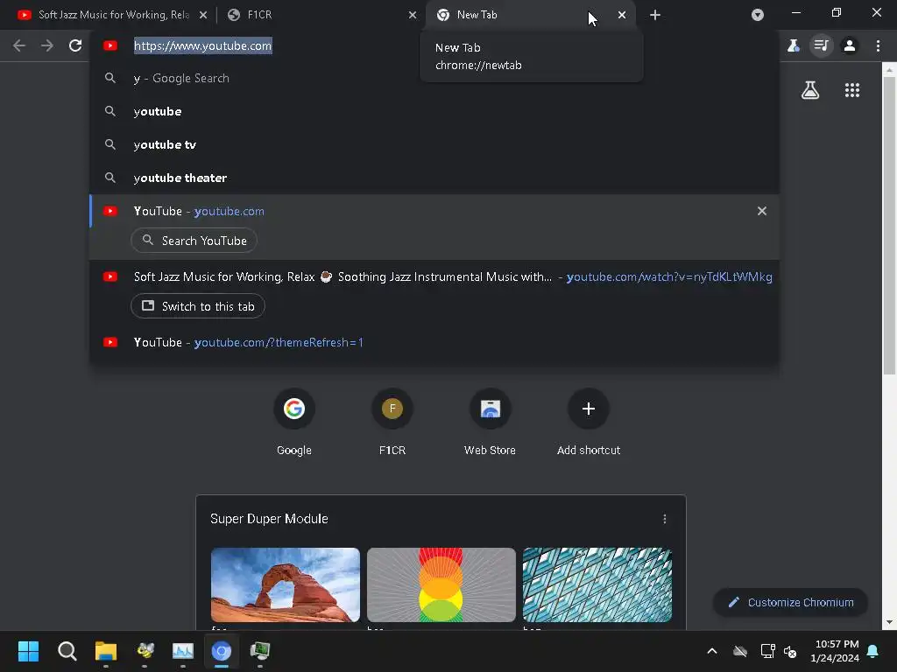Open the colorful circles thumbnail
This screenshot has width=897, height=672.
[441, 585]
